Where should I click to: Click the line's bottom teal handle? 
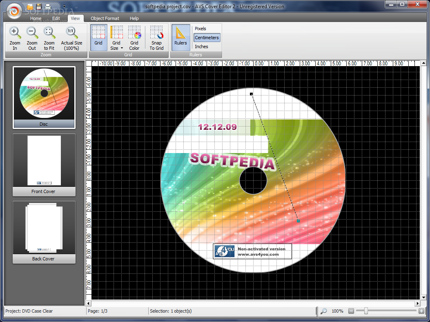[298, 221]
